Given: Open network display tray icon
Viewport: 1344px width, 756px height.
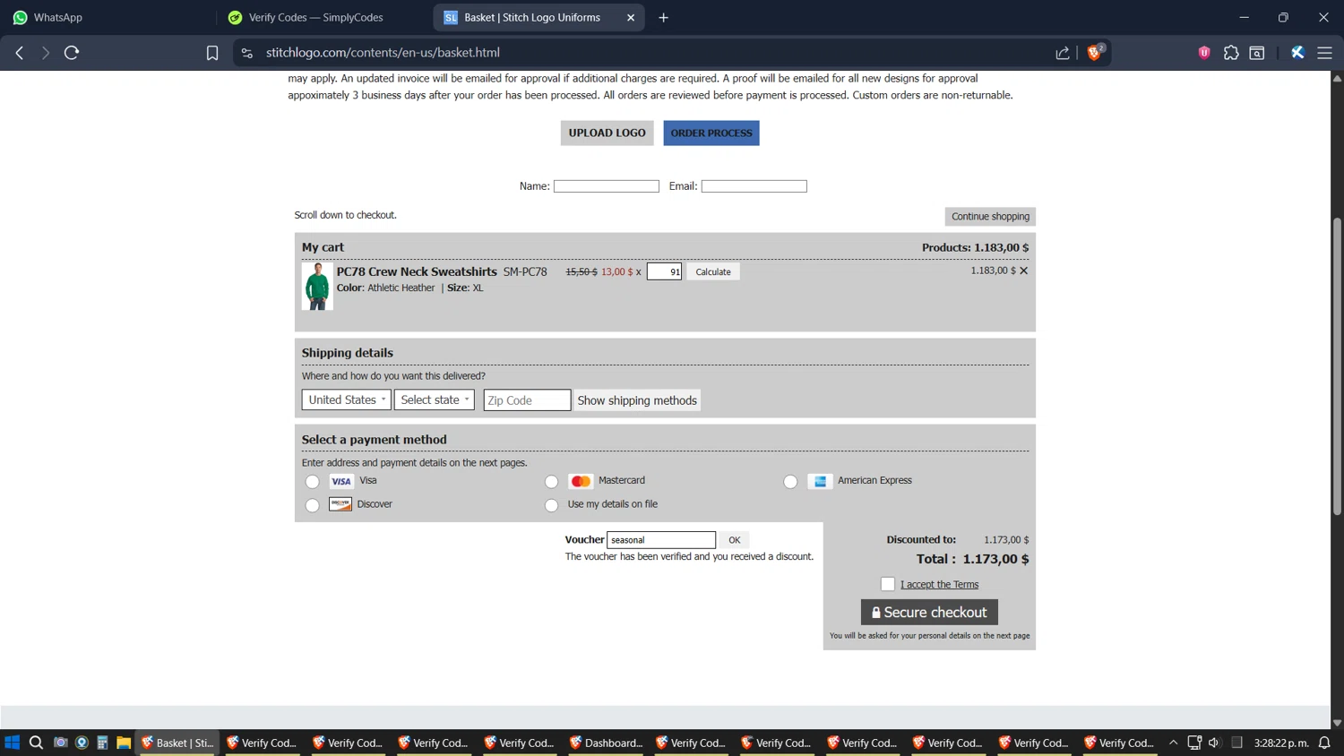Looking at the screenshot, I should click(1194, 743).
